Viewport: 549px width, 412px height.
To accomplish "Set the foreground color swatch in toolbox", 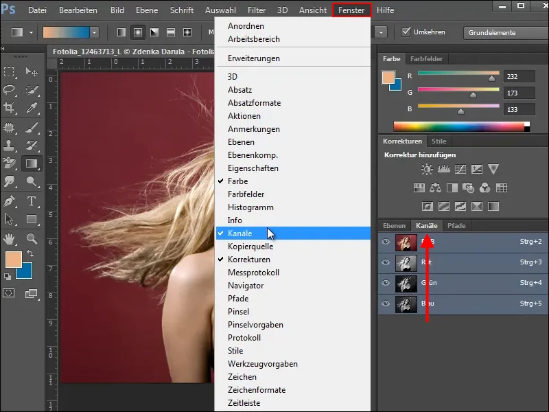I will coord(14,260).
